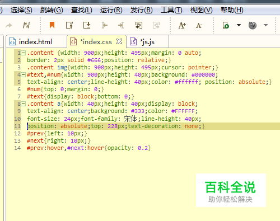Click the format code toolbar icon

(26, 25)
